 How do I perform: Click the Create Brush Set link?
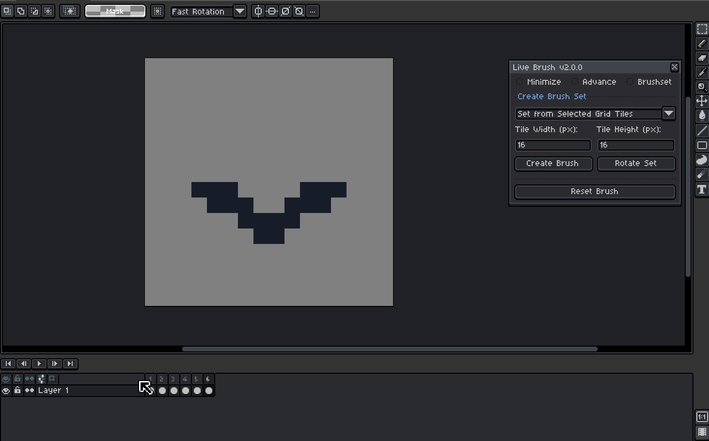click(x=551, y=96)
